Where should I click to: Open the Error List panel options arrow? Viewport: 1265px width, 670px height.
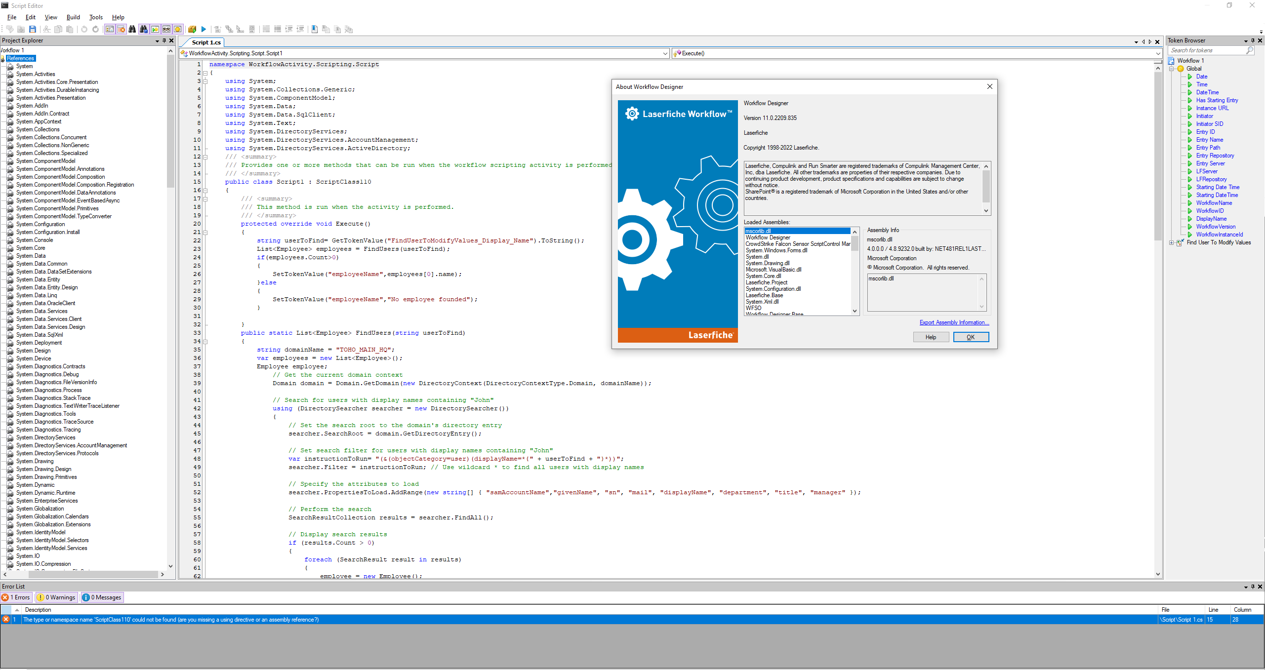tap(1246, 587)
